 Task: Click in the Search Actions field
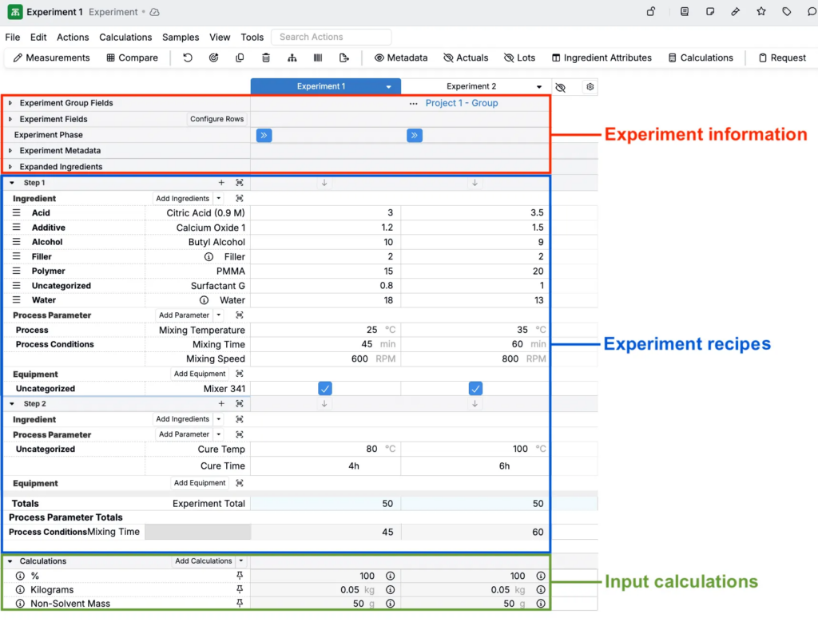331,37
